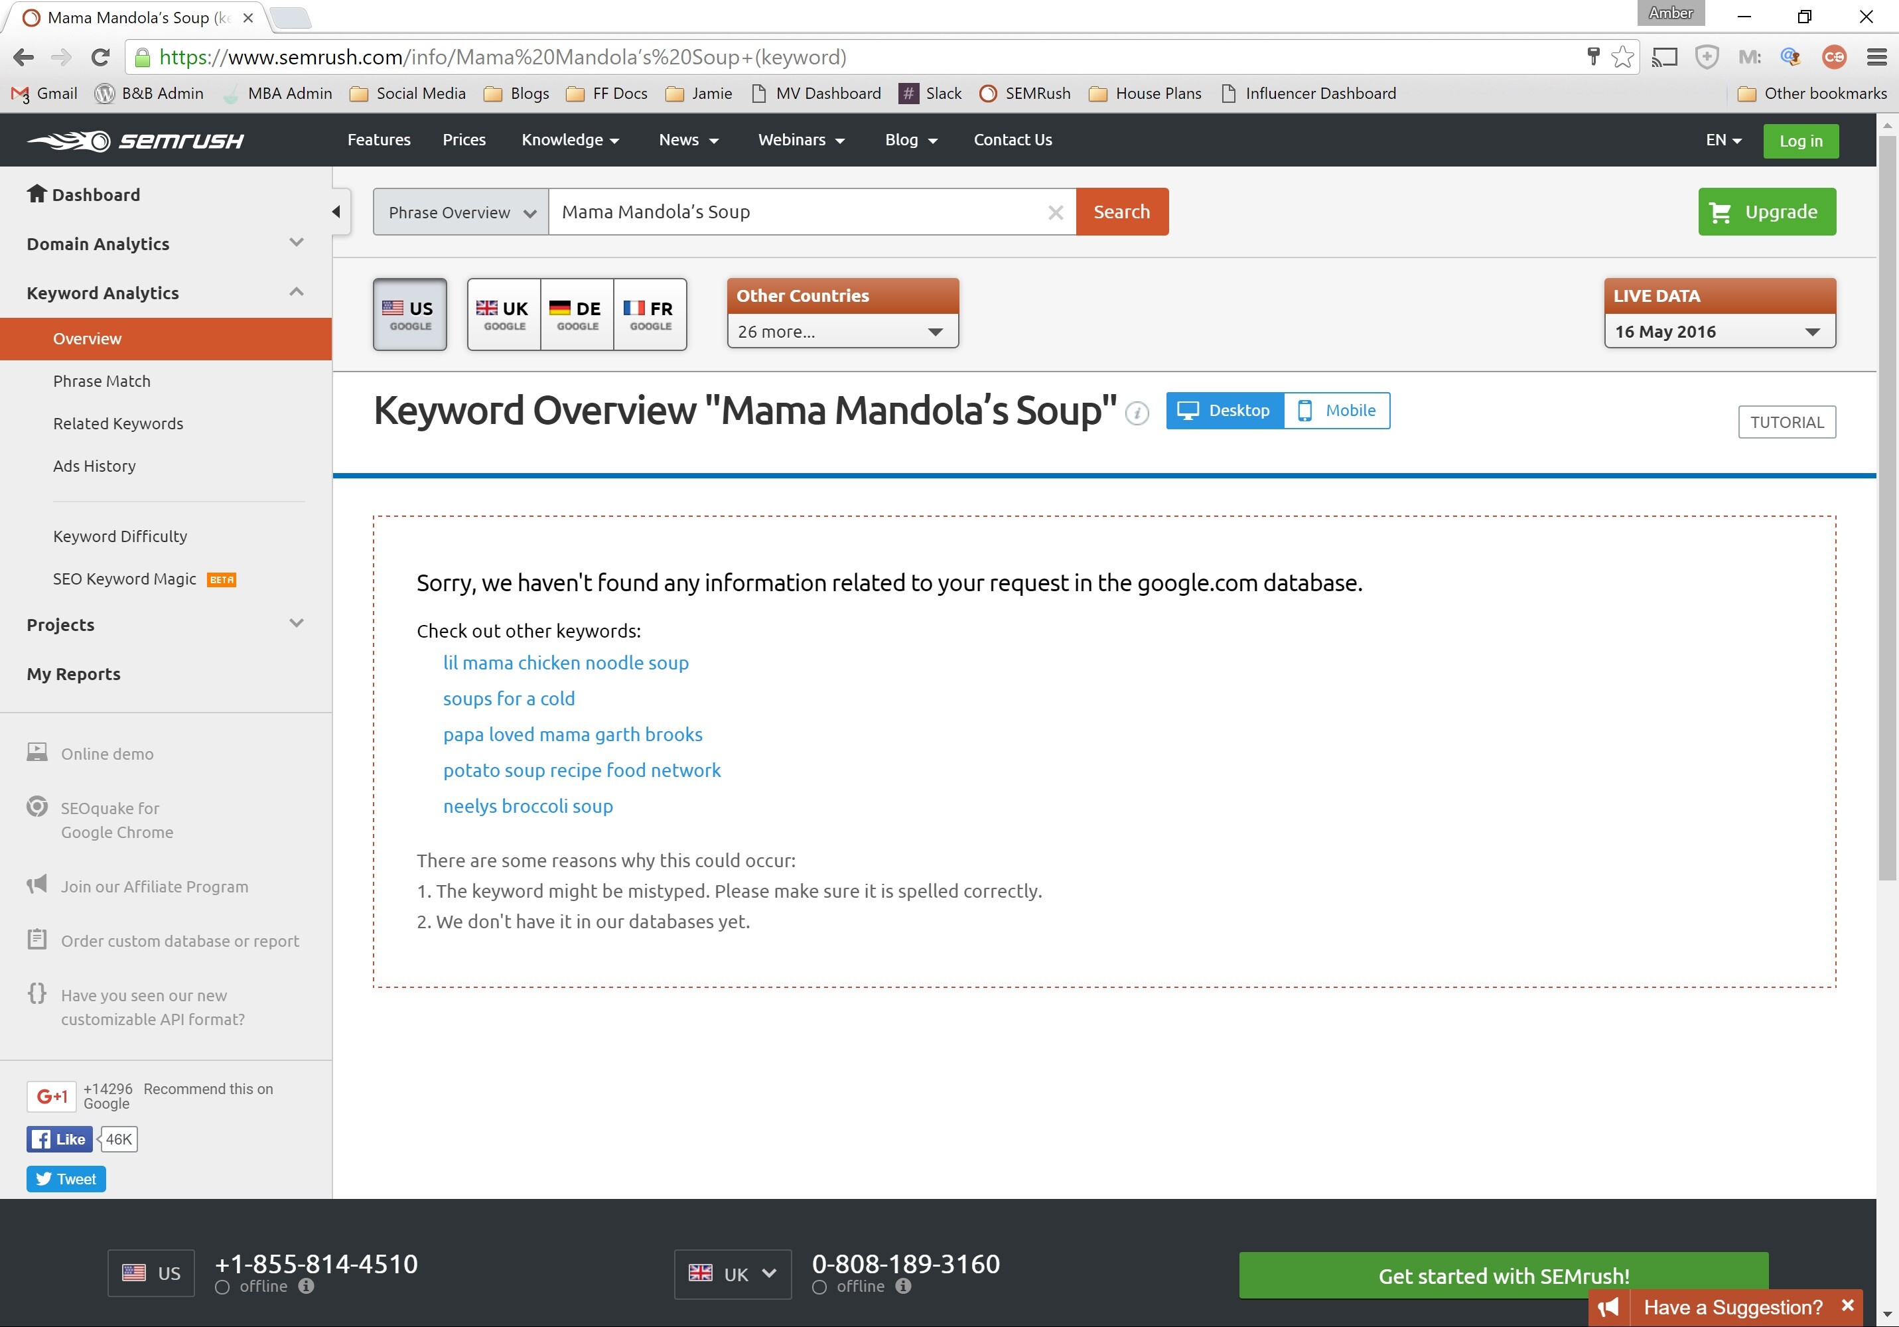Click the Dashboard home icon
The width and height of the screenshot is (1899, 1327).
36,194
